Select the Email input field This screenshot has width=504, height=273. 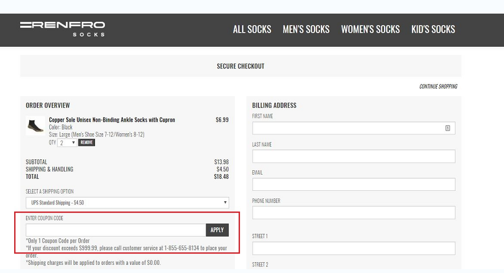tap(354, 184)
